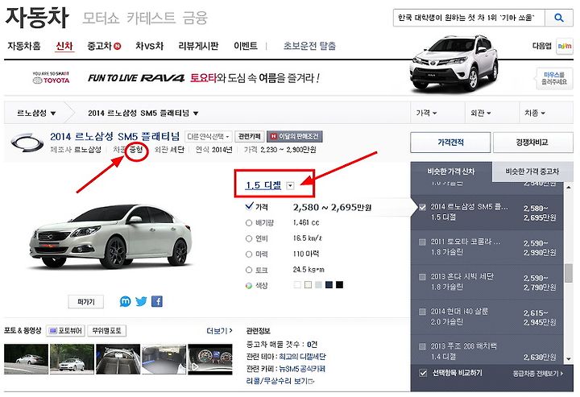This screenshot has width=580, height=397.
Task: Click the 관련카페 button
Action: click(249, 136)
